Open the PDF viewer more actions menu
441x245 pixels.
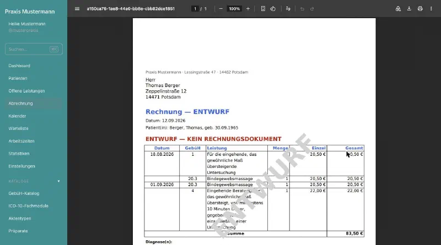pyautogui.click(x=431, y=9)
